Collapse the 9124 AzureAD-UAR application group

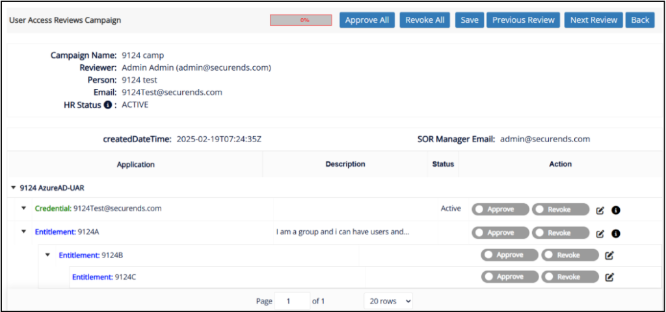point(13,187)
